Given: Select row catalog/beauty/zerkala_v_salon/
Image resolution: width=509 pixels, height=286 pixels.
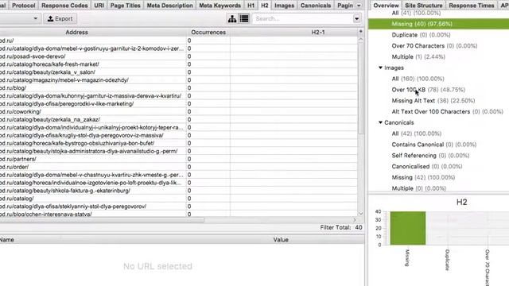Looking at the screenshot, I should pyautogui.click(x=178, y=72).
